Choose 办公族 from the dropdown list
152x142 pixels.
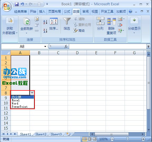22,97
